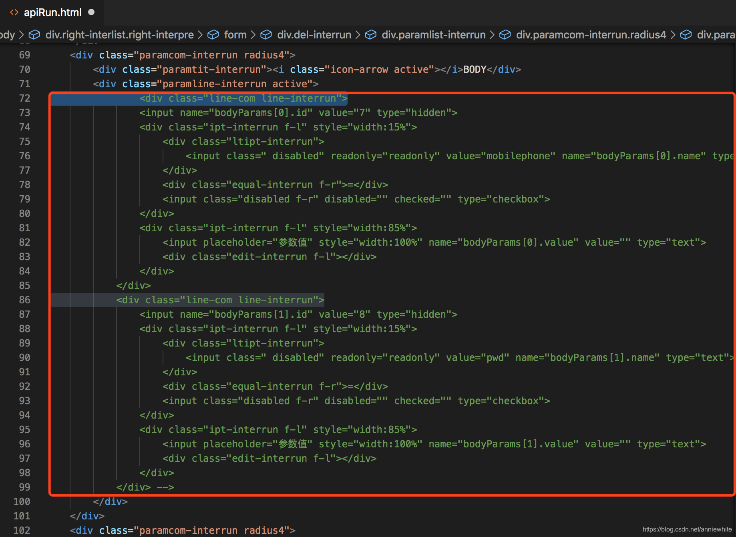Click the closing div on line 100
The image size is (736, 537).
point(110,502)
